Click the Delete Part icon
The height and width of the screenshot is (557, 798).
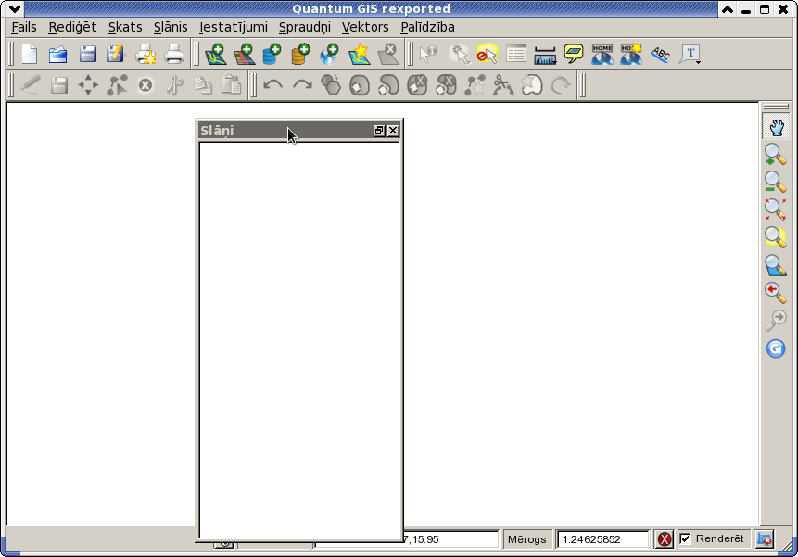(x=447, y=85)
